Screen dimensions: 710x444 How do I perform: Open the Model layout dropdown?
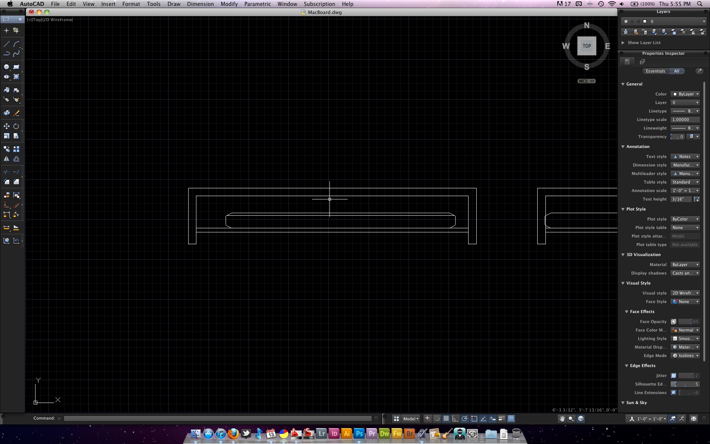(x=410, y=419)
